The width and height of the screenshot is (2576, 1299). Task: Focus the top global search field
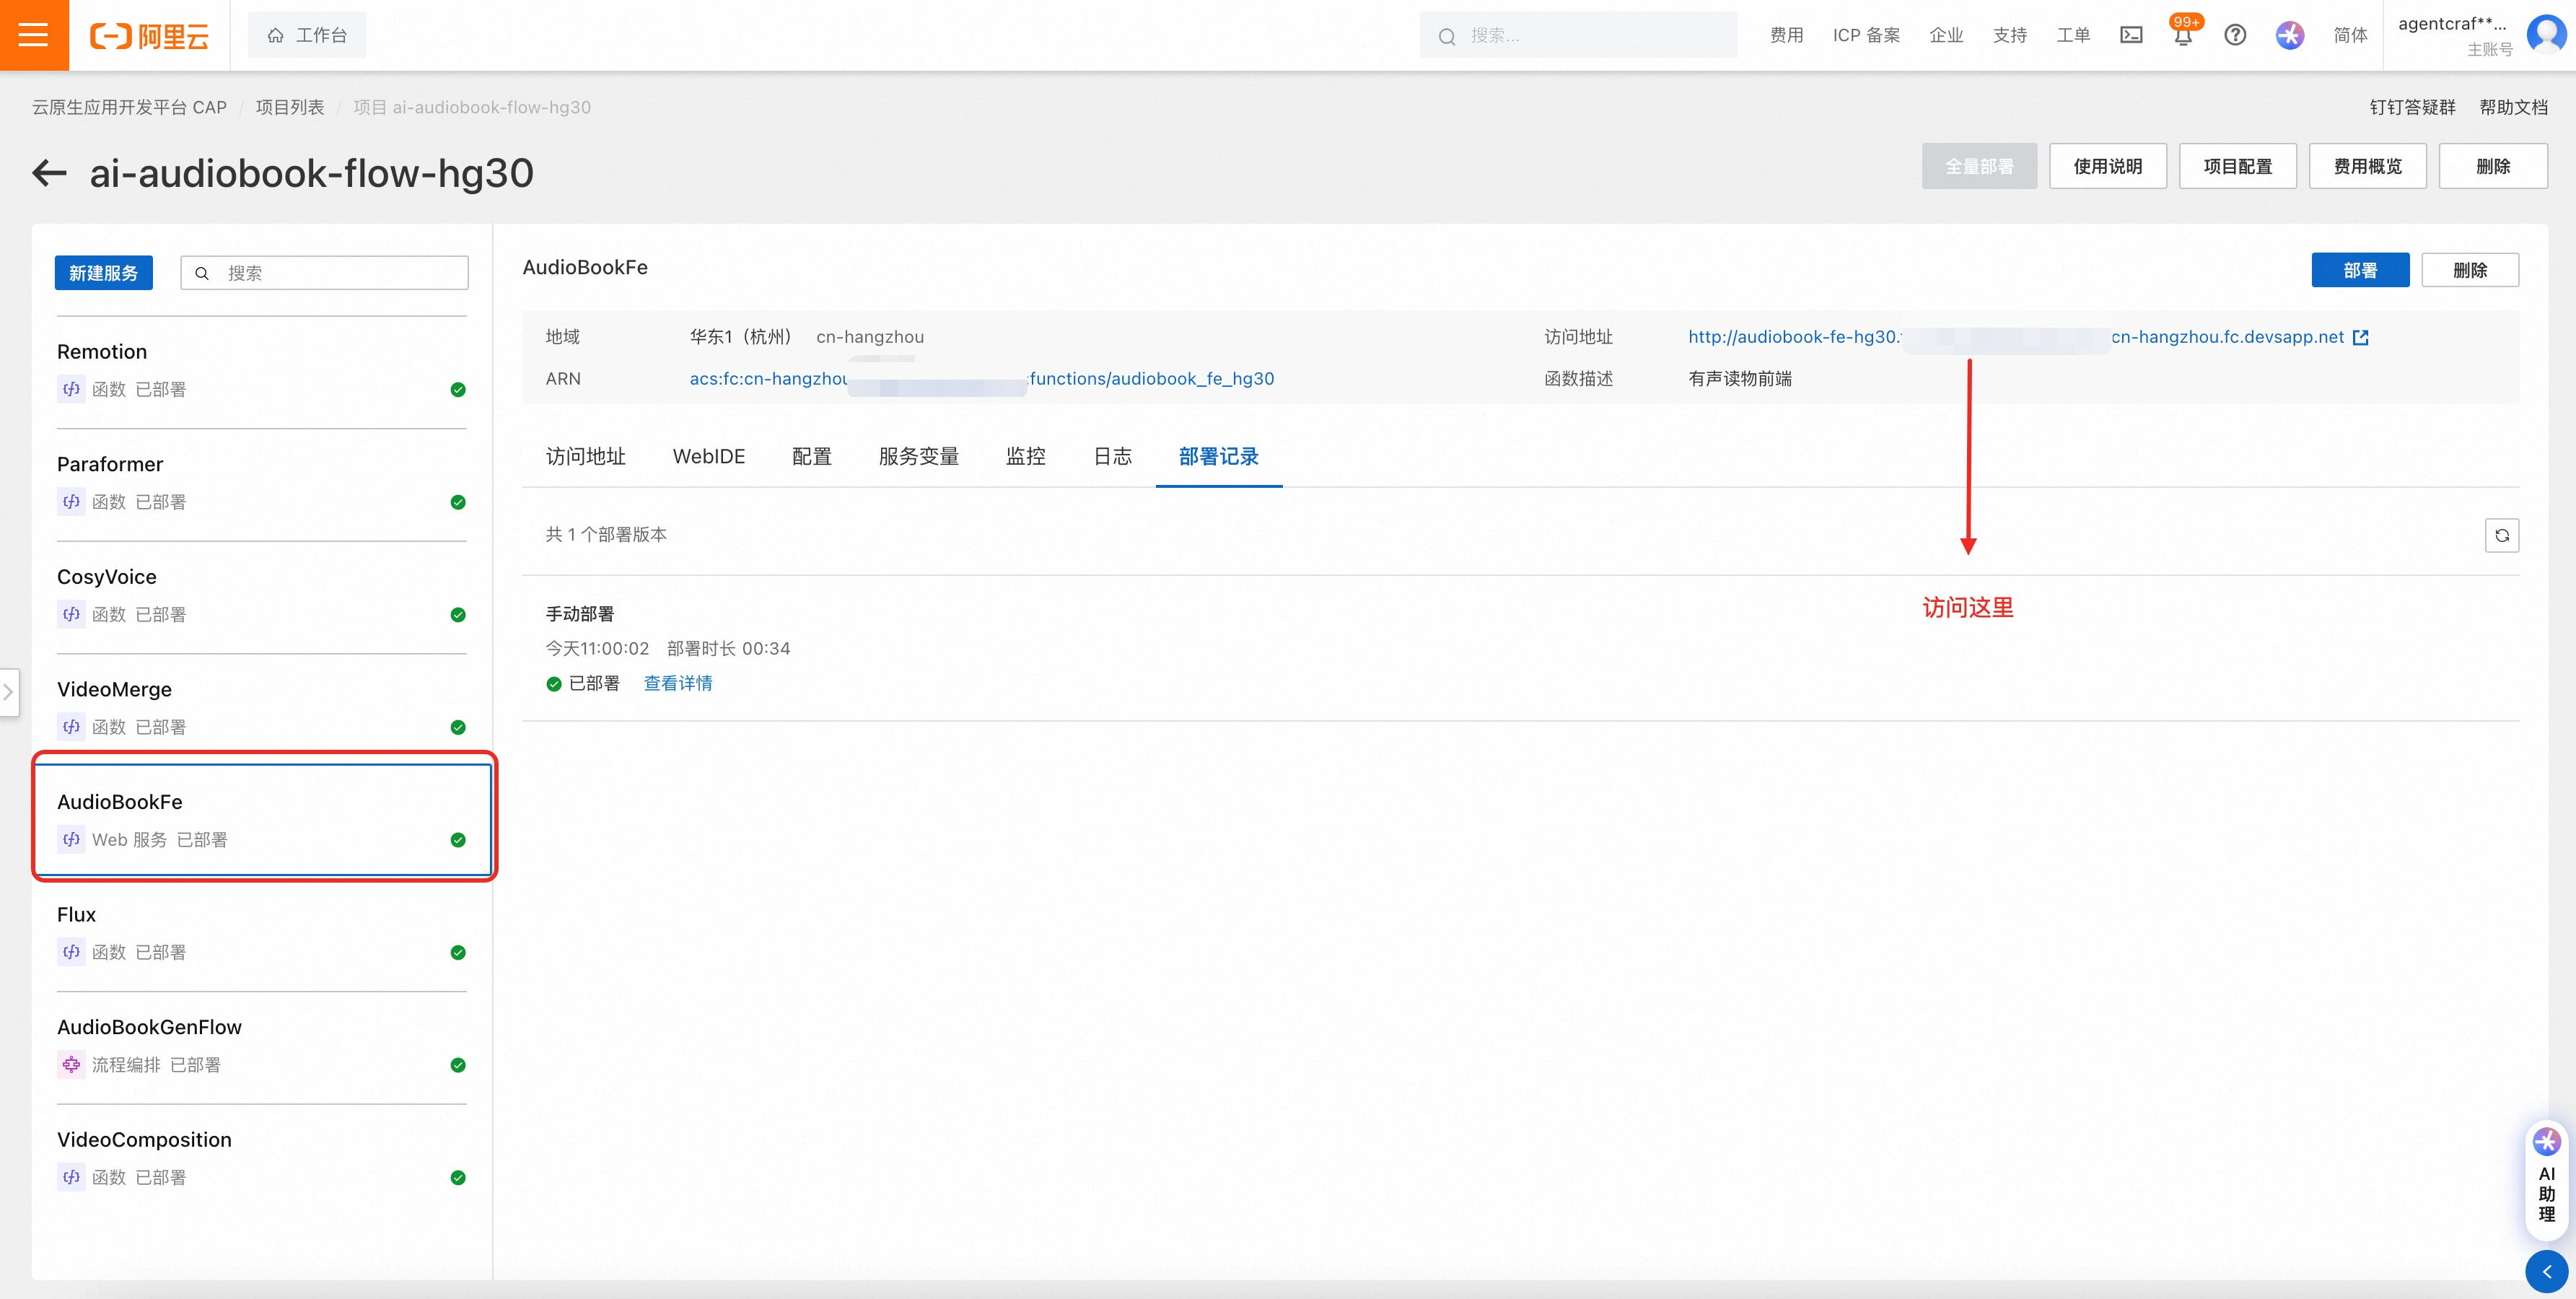[x=1578, y=35]
